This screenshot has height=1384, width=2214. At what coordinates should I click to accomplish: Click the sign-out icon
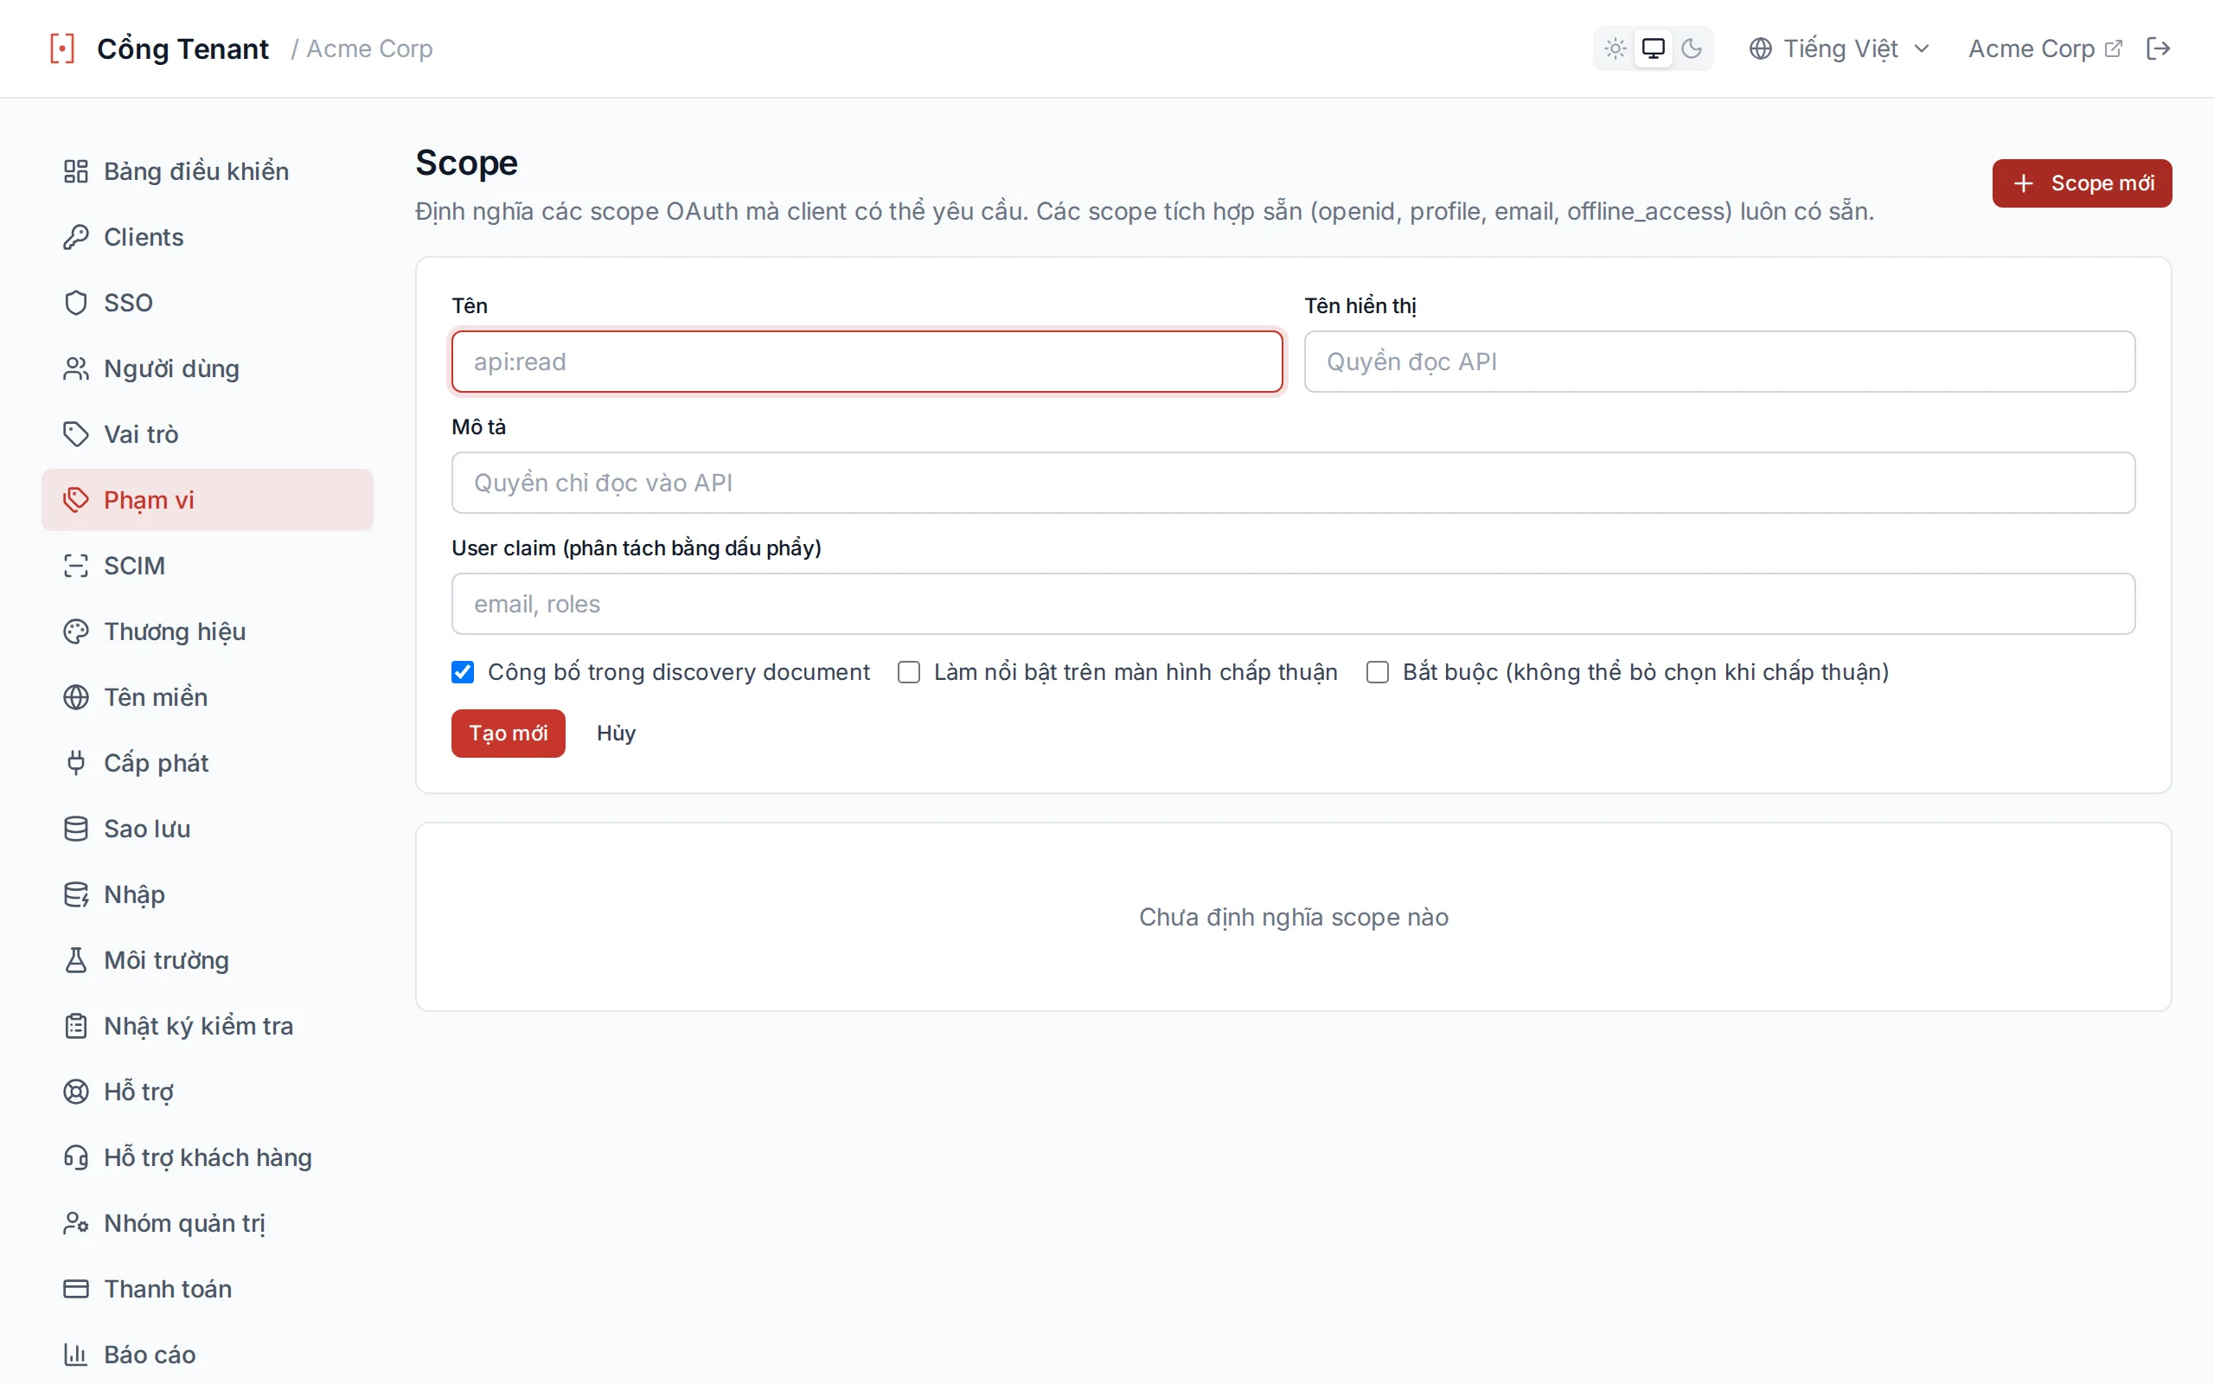pyautogui.click(x=2158, y=48)
